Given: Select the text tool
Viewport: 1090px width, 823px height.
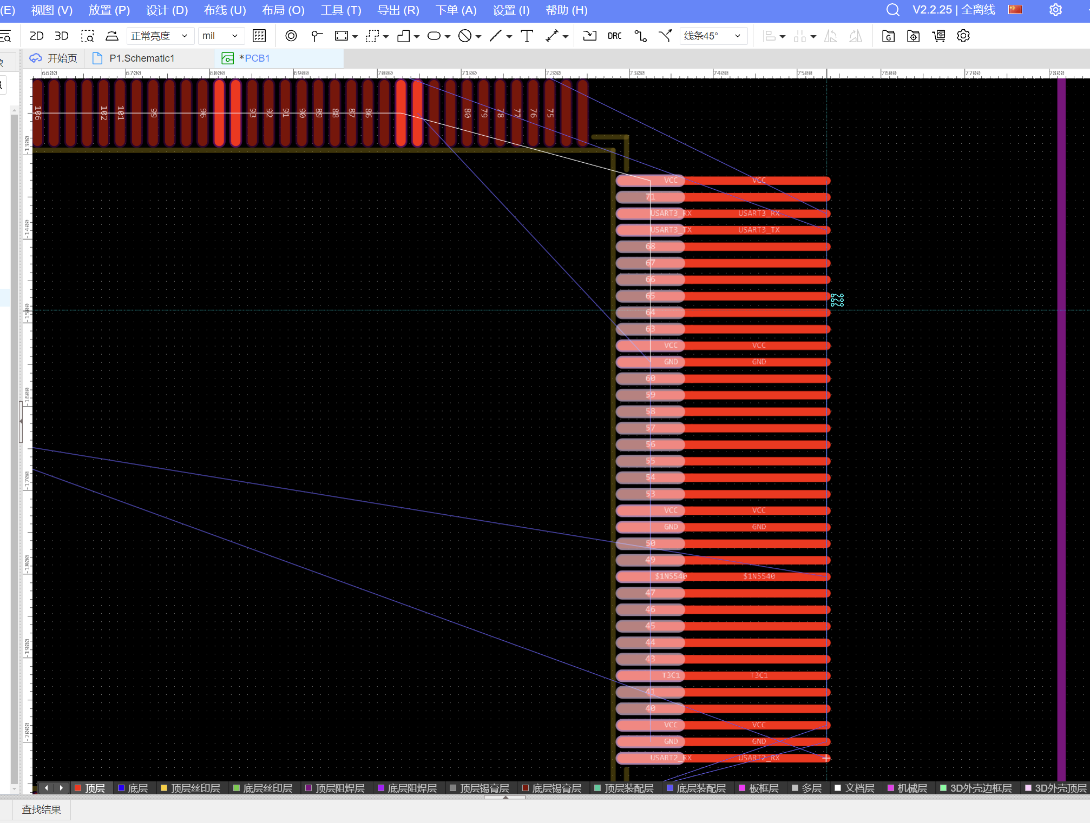Looking at the screenshot, I should pyautogui.click(x=527, y=36).
